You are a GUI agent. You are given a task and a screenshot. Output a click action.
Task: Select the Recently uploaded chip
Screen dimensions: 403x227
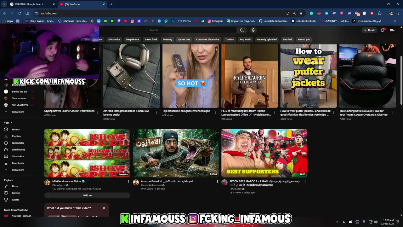click(267, 40)
